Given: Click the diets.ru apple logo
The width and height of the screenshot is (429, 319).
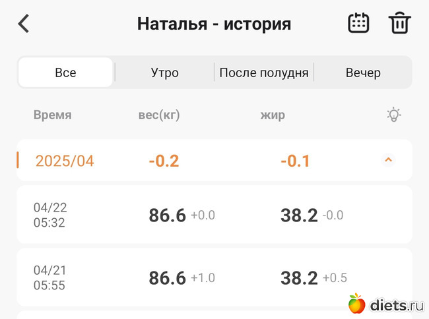Looking at the screenshot, I should coord(357,303).
